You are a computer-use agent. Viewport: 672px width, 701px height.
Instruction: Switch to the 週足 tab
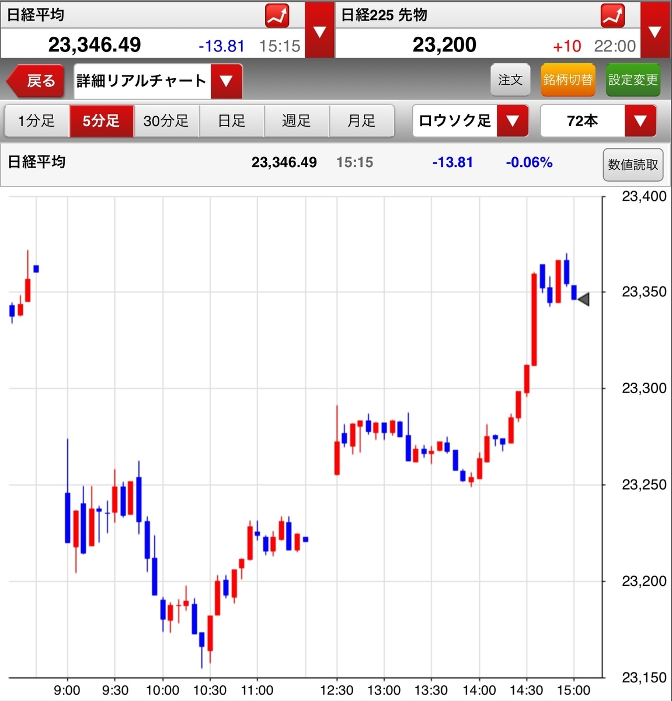click(x=297, y=121)
